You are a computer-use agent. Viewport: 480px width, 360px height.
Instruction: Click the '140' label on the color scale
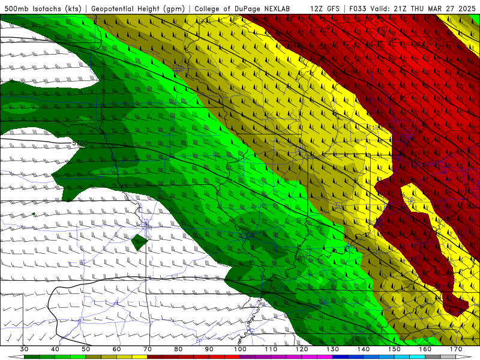[364, 349]
